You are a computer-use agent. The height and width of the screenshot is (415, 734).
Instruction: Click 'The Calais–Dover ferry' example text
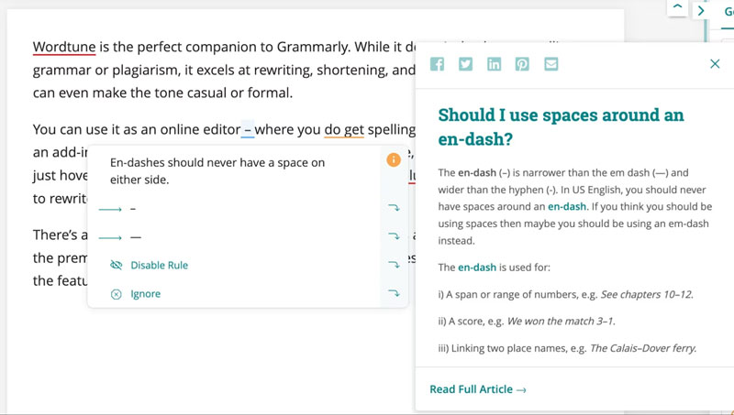click(x=643, y=348)
